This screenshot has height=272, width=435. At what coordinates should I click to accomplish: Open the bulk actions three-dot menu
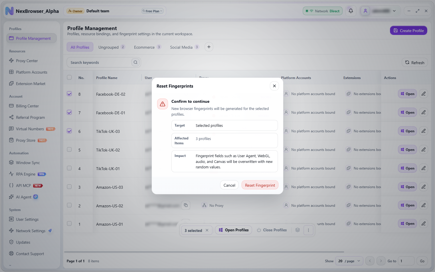click(308, 230)
